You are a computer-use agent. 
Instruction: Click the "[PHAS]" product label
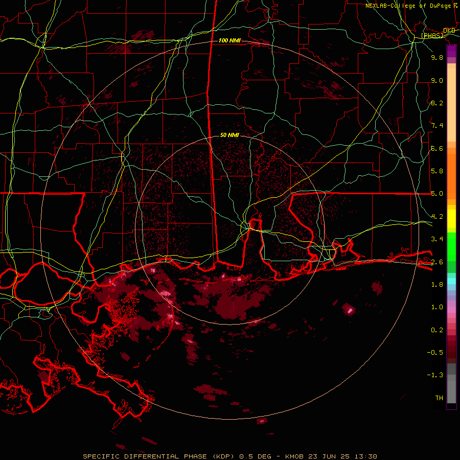pos(432,36)
